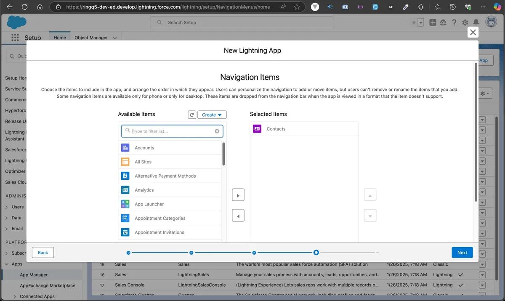
Task: Open App Manager in sidebar
Action: click(x=34, y=274)
